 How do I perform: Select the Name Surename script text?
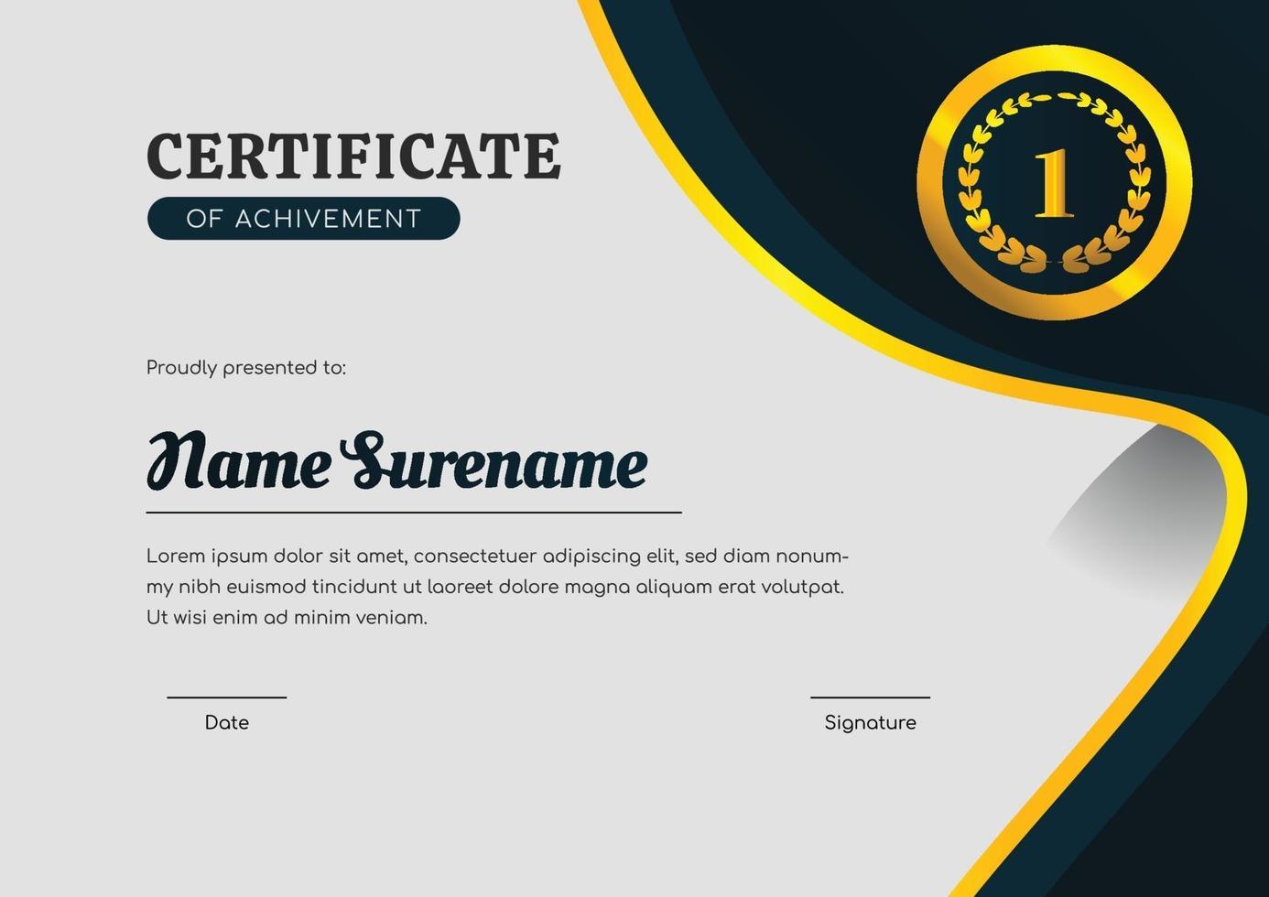(397, 460)
